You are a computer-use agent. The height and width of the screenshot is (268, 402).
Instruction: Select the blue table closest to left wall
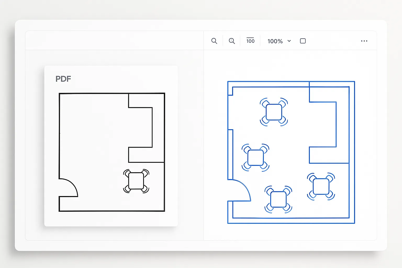click(x=255, y=158)
